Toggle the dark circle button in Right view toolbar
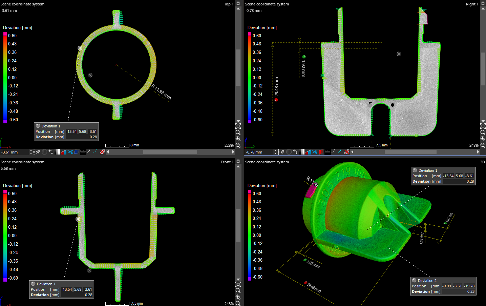 click(289, 152)
